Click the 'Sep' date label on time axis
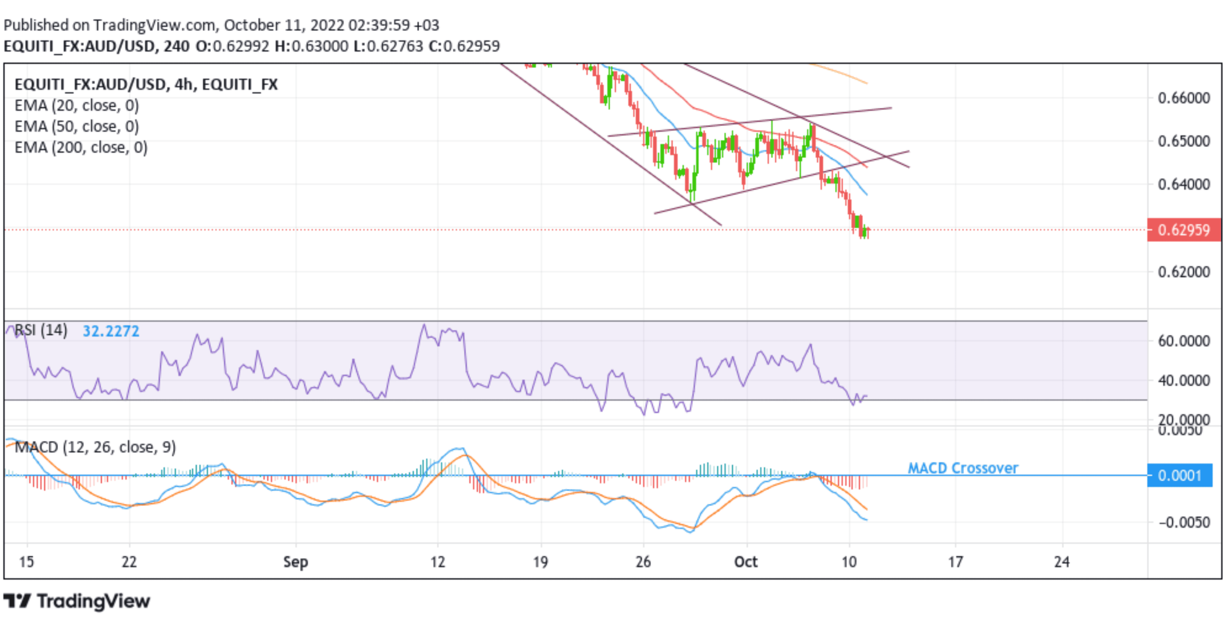The height and width of the screenshot is (640, 1227). click(x=296, y=562)
